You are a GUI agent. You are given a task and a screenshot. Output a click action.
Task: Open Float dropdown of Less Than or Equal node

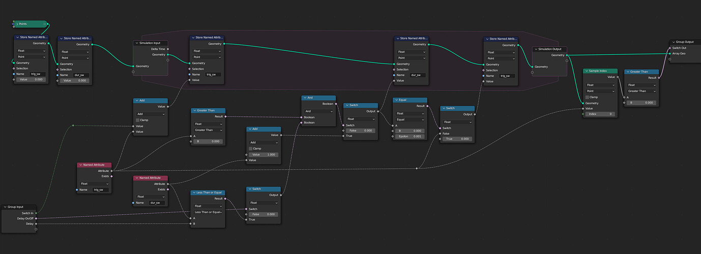click(208, 206)
